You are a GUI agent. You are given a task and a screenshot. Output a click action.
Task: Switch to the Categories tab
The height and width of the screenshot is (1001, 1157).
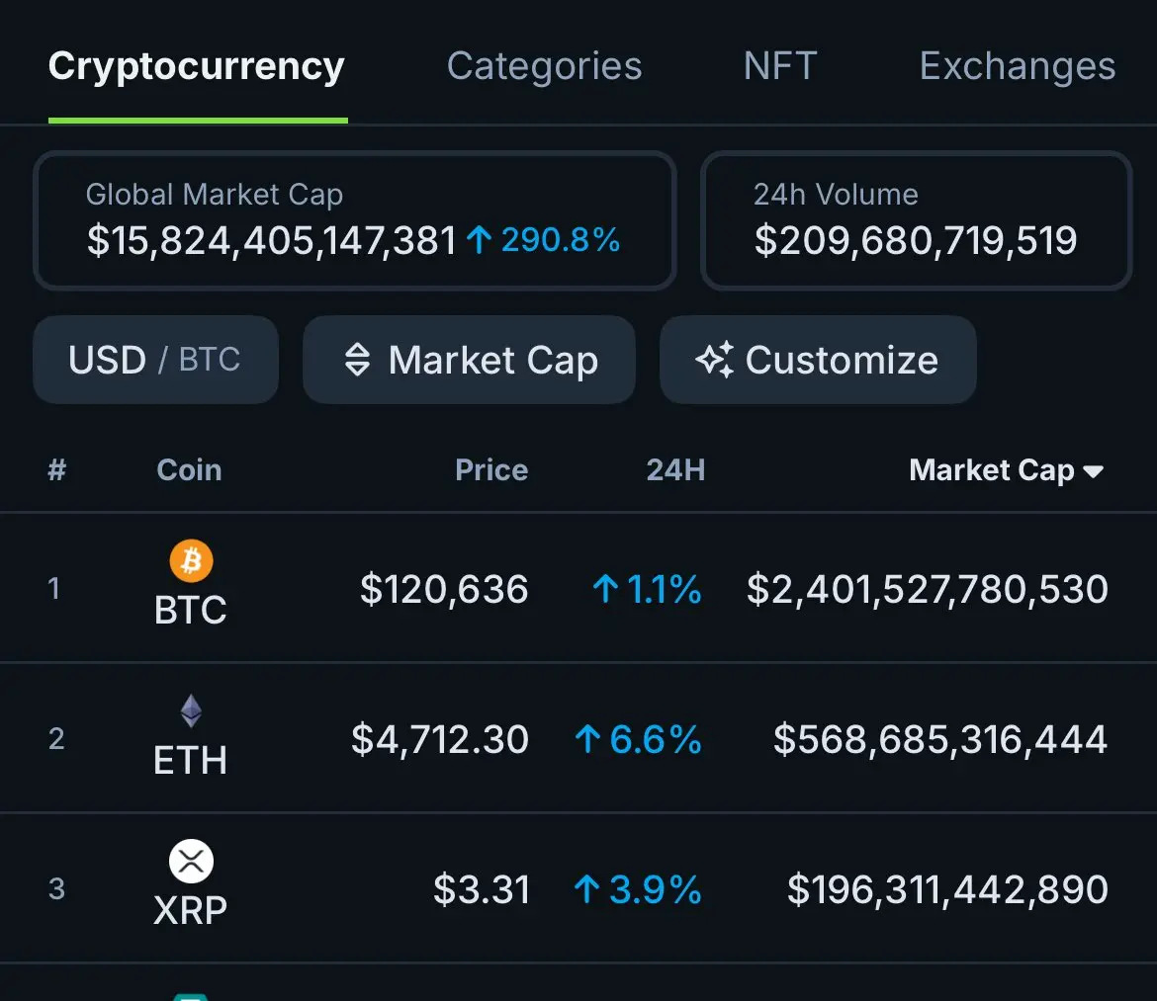pos(545,66)
